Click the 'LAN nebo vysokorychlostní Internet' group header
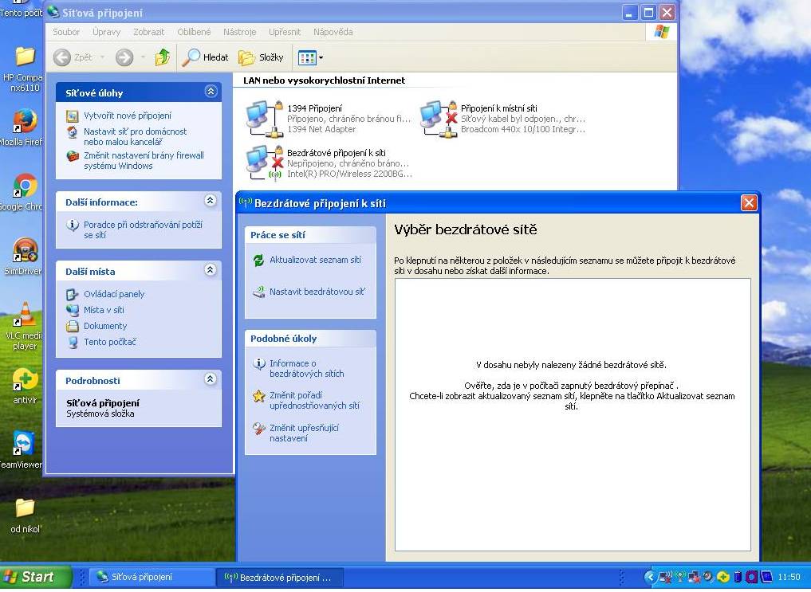 coord(325,80)
